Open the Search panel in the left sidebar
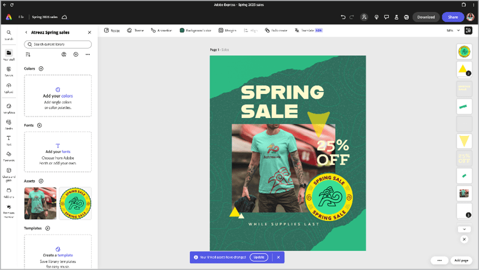This screenshot has width=479, height=270. [x=9, y=35]
